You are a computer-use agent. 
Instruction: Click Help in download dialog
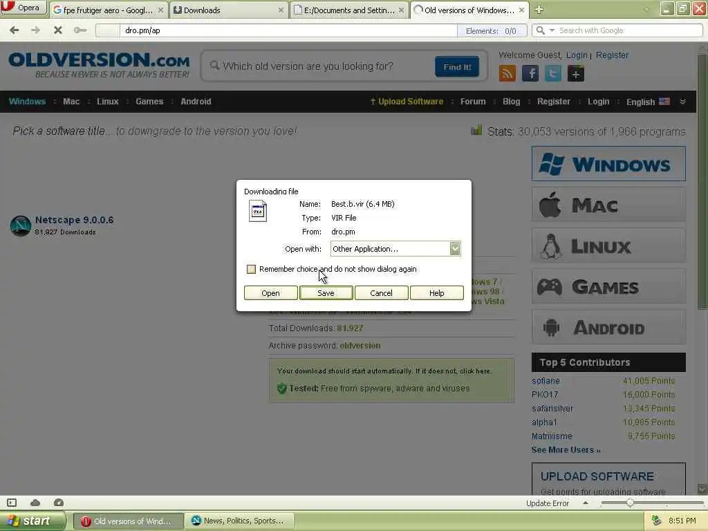coord(437,293)
